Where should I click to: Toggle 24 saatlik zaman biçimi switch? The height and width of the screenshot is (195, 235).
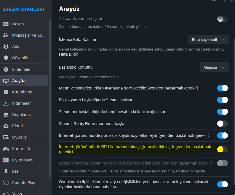pos(222,19)
